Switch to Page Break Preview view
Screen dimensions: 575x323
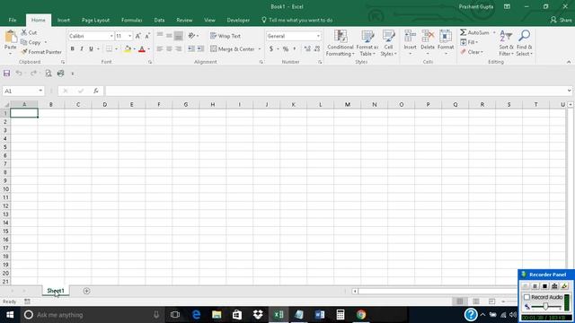pyautogui.click(x=491, y=301)
